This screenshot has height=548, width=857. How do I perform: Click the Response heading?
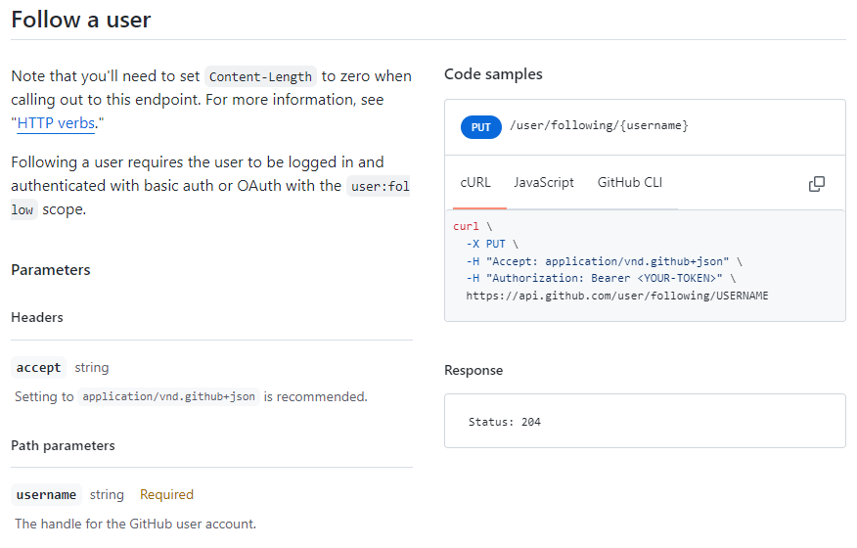tap(474, 370)
